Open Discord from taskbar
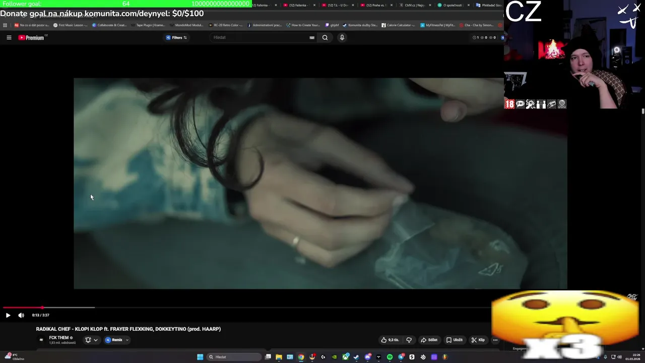 coord(368,357)
